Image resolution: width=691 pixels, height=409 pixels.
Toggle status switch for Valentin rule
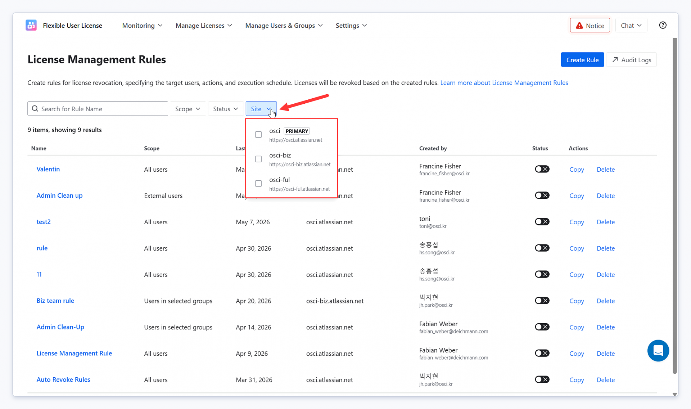pyautogui.click(x=542, y=169)
